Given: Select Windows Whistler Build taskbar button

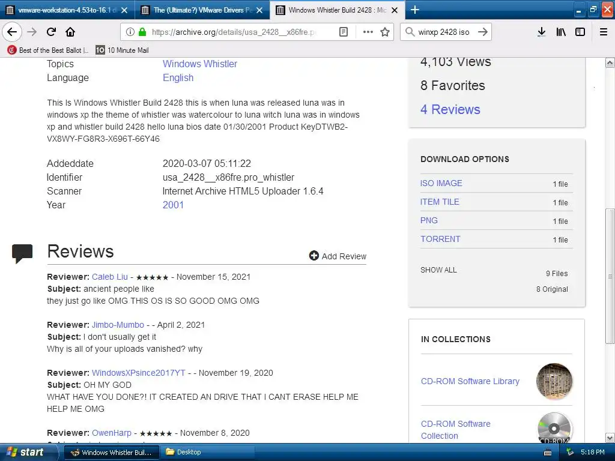Looking at the screenshot, I should pos(111,453).
